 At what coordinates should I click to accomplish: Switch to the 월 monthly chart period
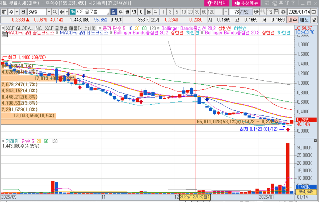(x=127, y=12)
